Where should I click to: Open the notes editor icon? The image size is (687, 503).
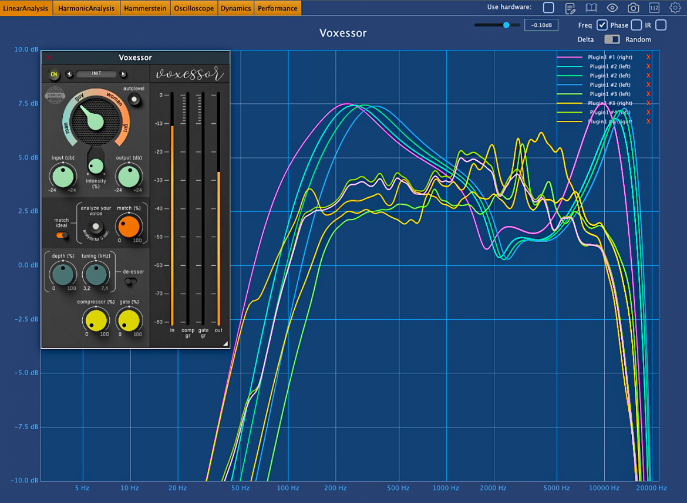(x=570, y=8)
